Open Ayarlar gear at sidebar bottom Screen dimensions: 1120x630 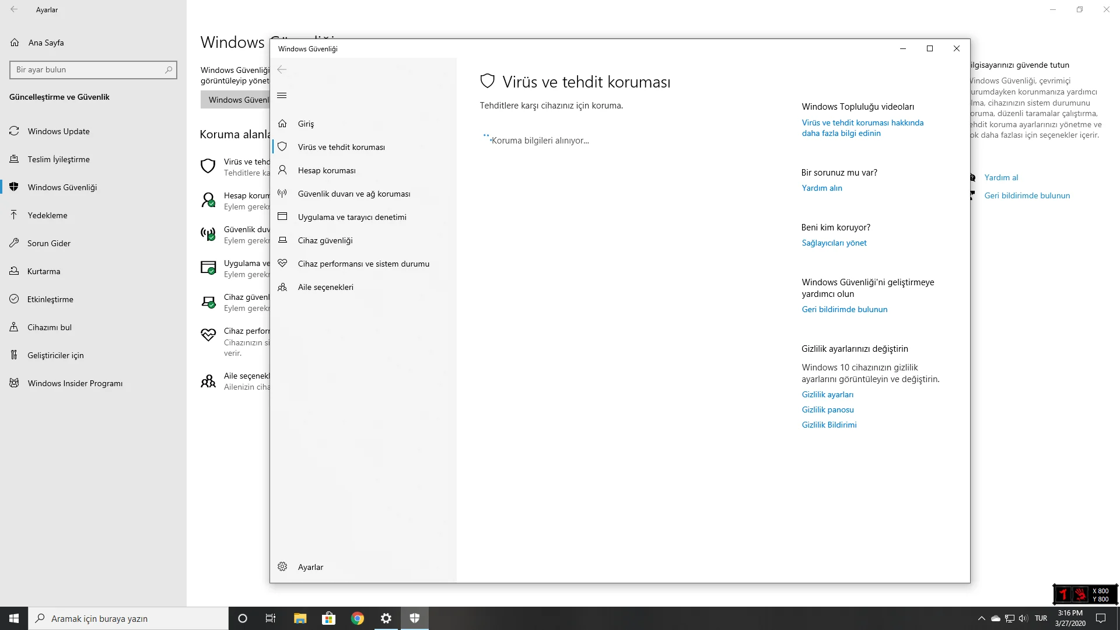click(282, 566)
